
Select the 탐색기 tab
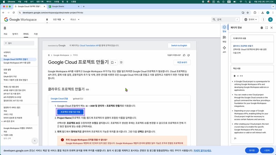[15, 34]
